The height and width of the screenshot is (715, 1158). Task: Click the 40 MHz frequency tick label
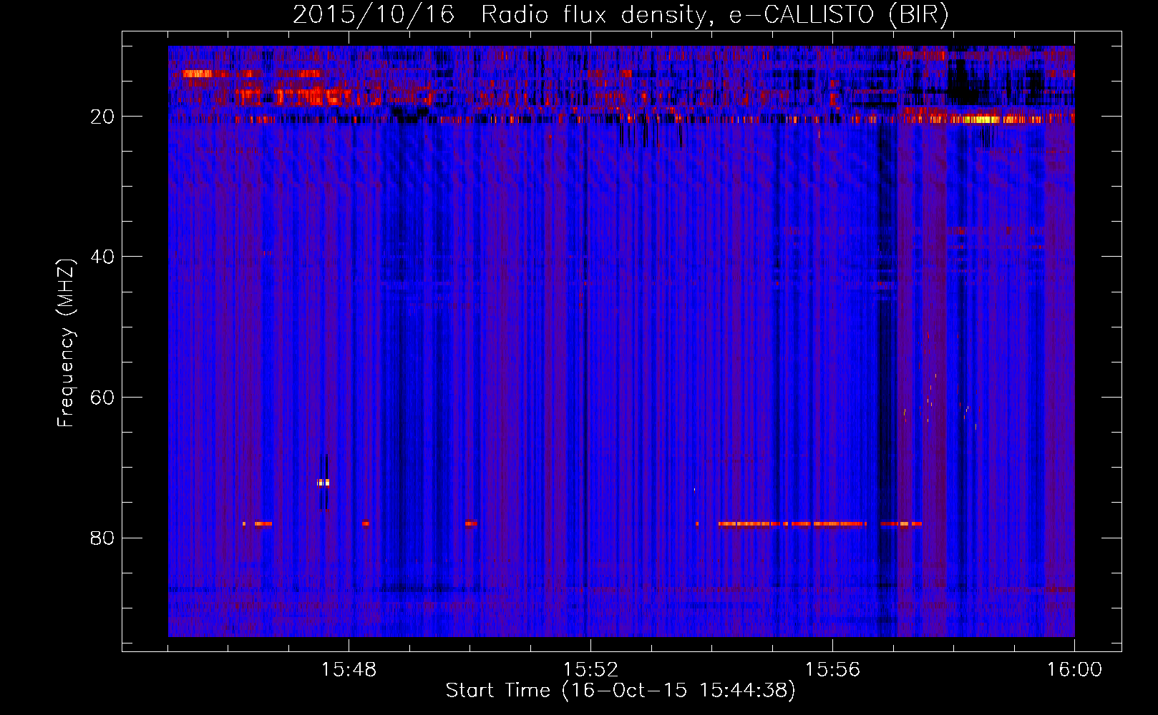(102, 257)
